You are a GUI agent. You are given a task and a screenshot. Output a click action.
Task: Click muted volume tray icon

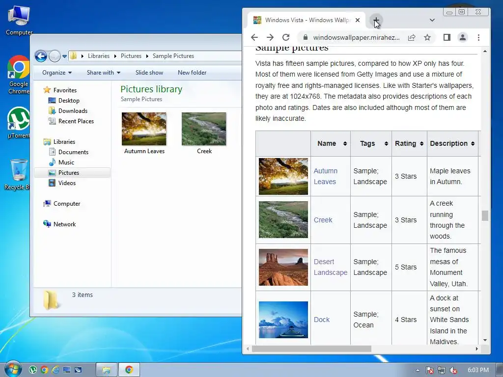[453, 370]
